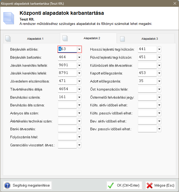Viewport: 179px width, 192px height.
Task: Click the Folyószámla hitel input field
Action: click(x=67, y=137)
